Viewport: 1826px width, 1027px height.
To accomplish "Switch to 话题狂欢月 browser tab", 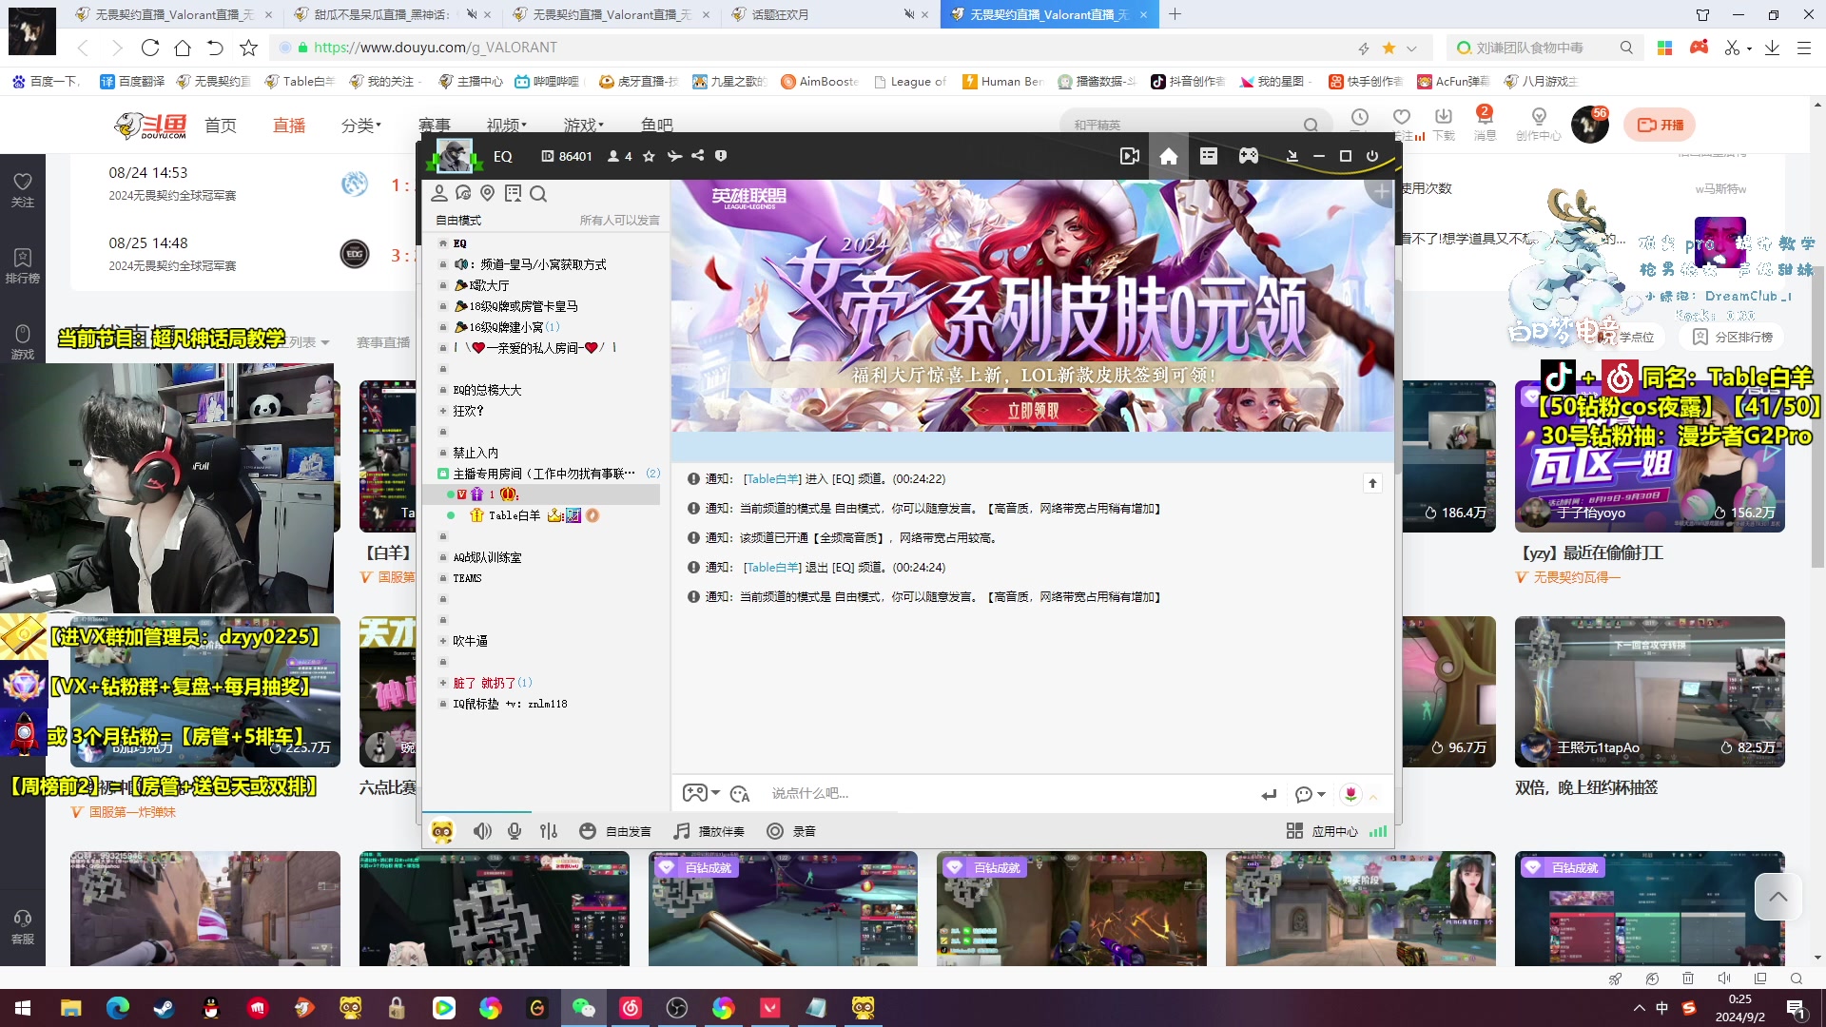I will click(x=827, y=14).
